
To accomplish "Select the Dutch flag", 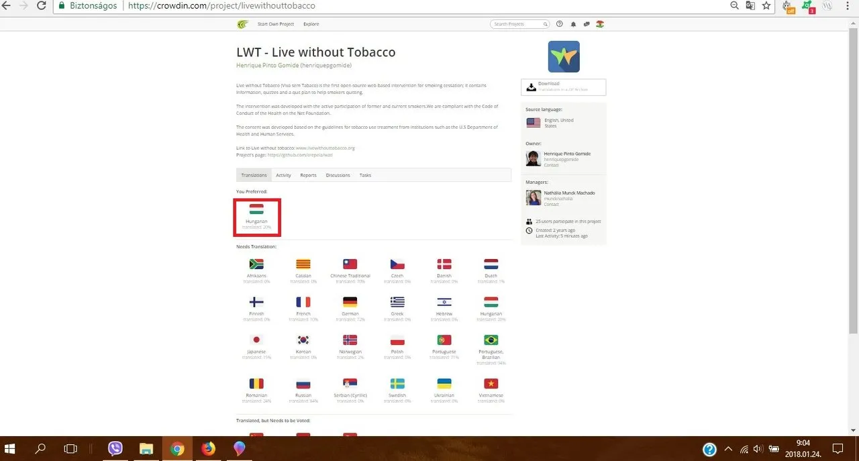I will (491, 264).
